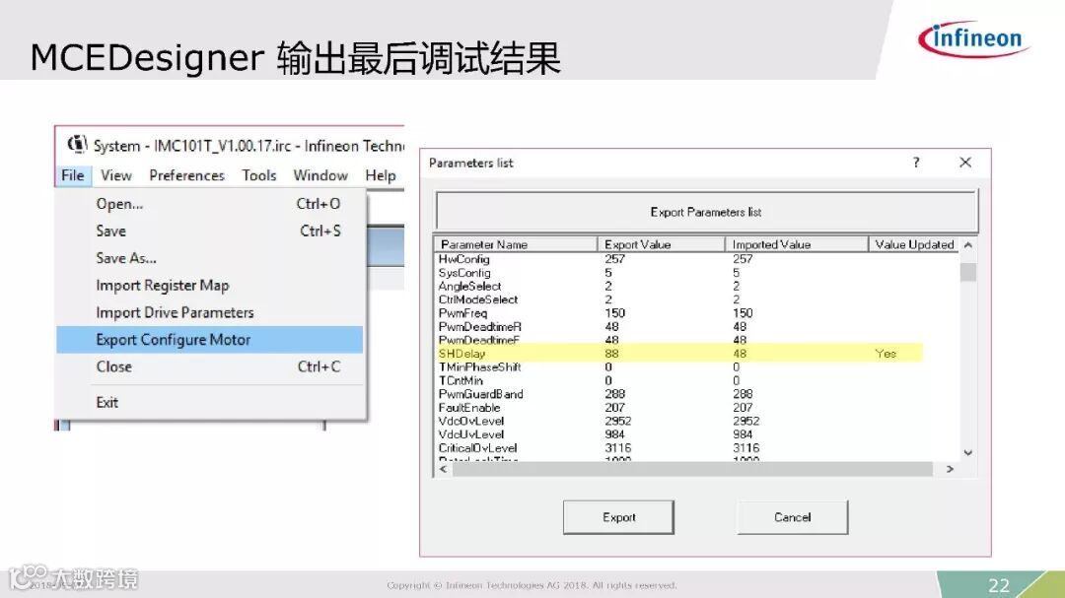Click the dialog help question mark

tap(916, 163)
